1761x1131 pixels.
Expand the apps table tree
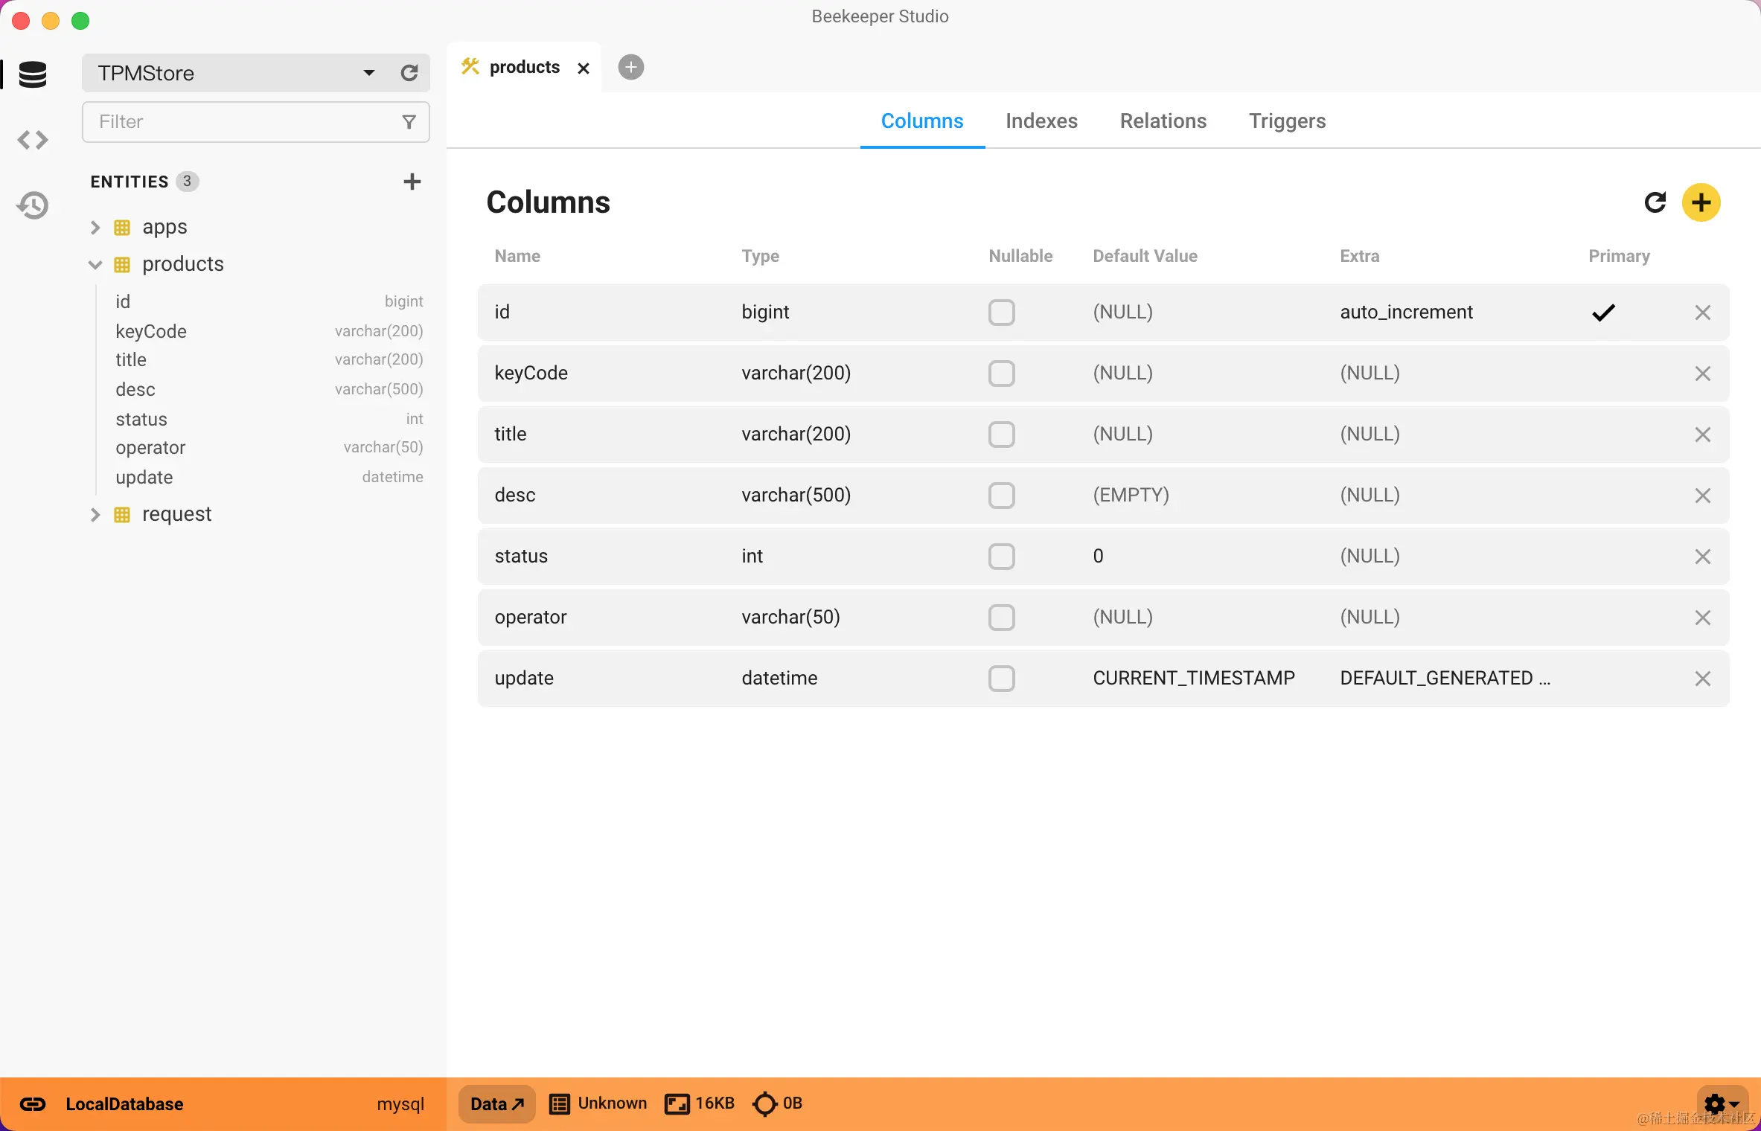[95, 227]
